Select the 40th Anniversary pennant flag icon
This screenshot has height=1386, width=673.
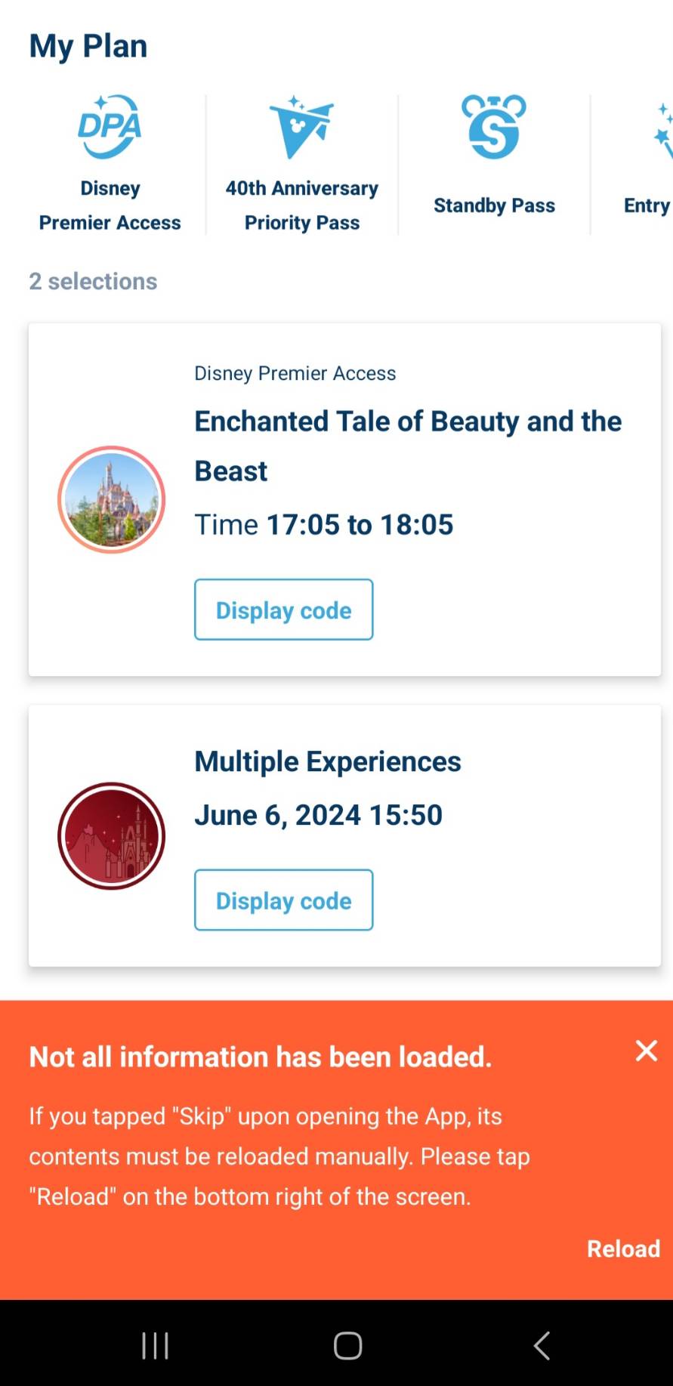301,127
